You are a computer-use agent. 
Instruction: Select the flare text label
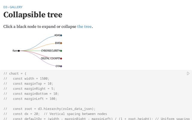(15, 51)
